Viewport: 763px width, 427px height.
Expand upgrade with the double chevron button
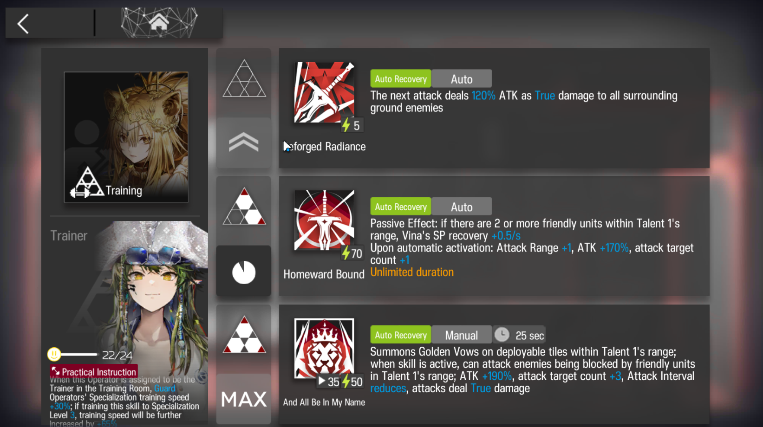click(x=244, y=143)
